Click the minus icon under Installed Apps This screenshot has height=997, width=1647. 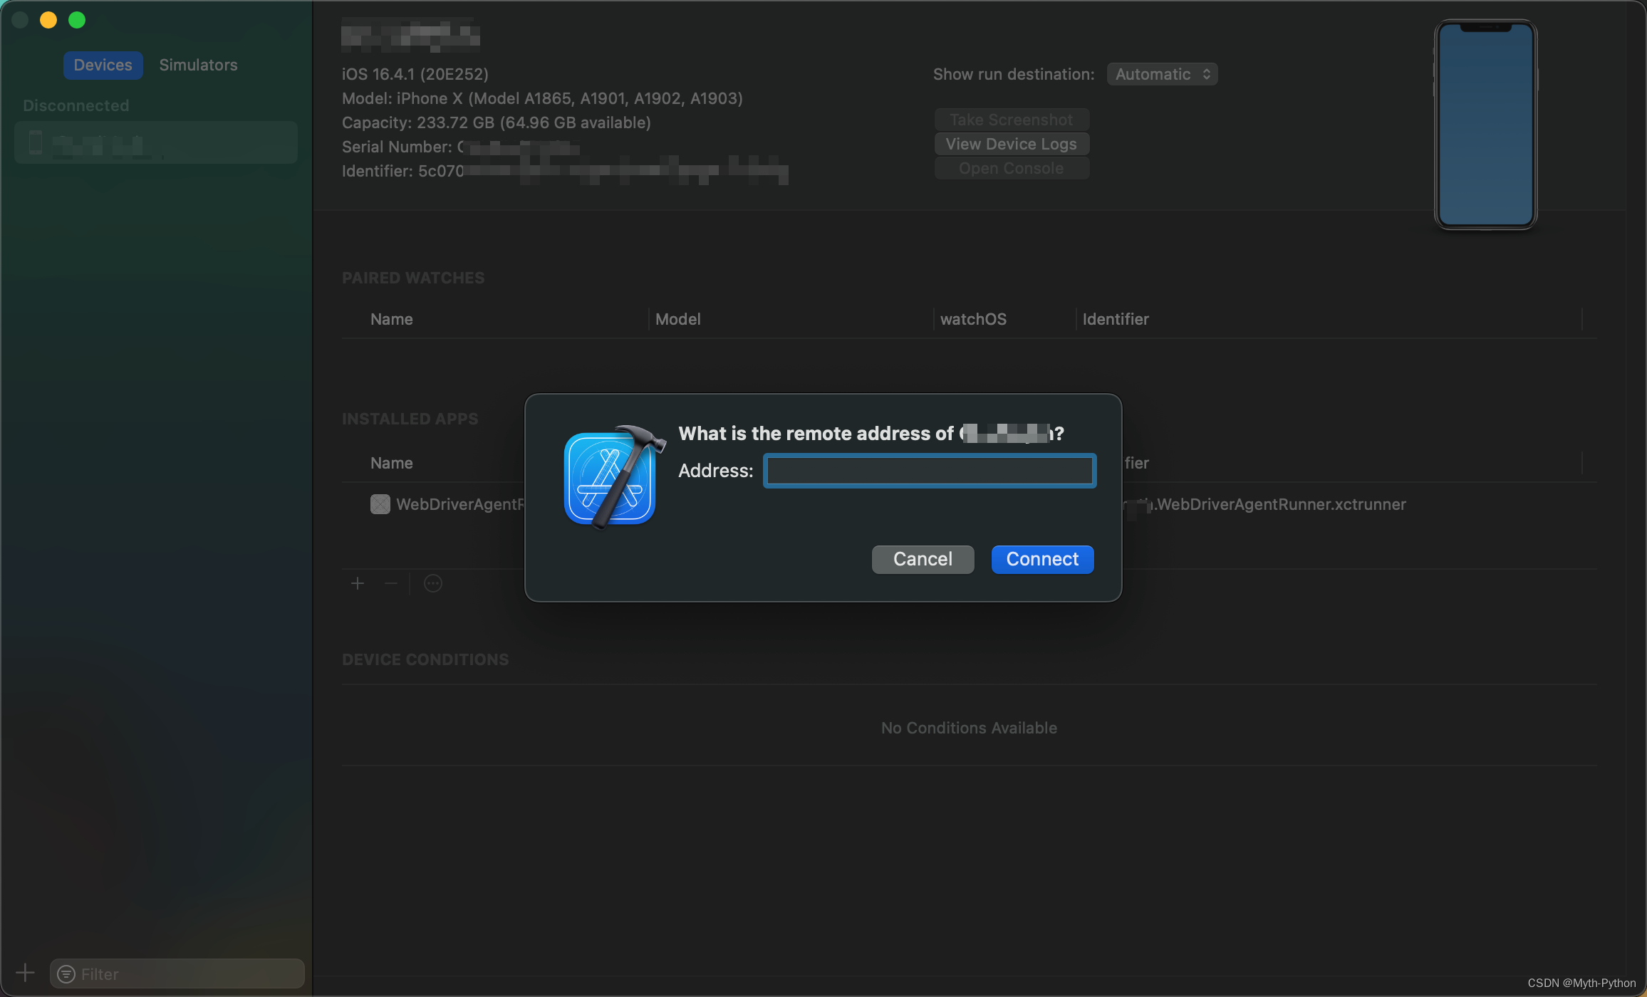[x=390, y=584]
